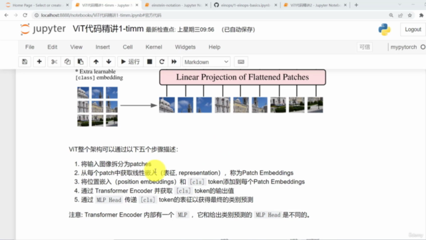Close the einops-basics tab

coord(276,5)
